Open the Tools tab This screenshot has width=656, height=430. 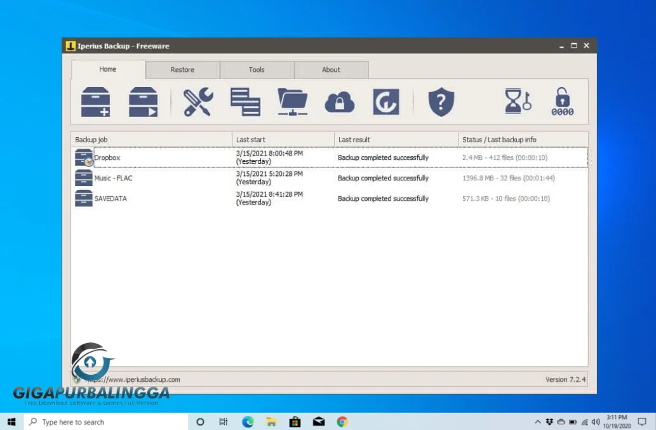[257, 70]
